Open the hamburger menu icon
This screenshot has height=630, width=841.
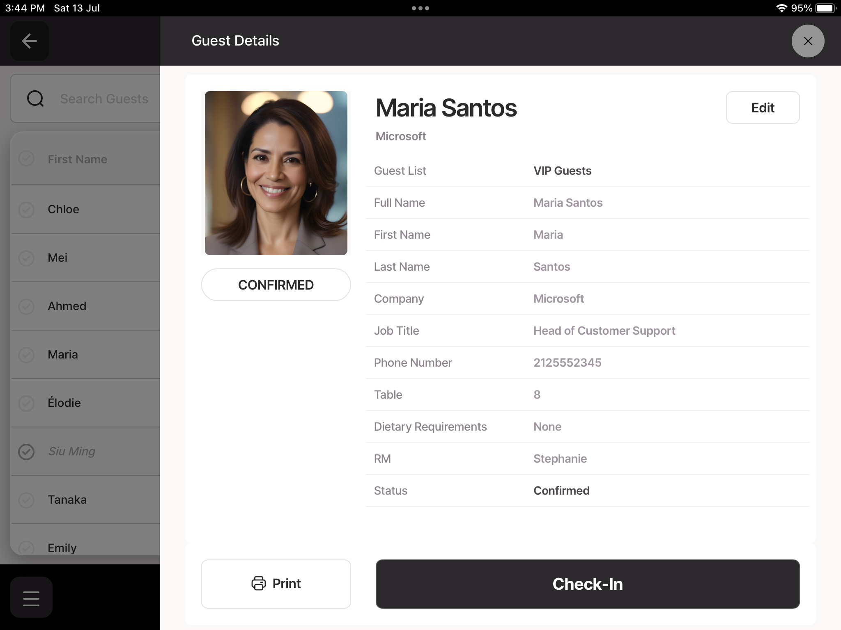click(x=31, y=598)
